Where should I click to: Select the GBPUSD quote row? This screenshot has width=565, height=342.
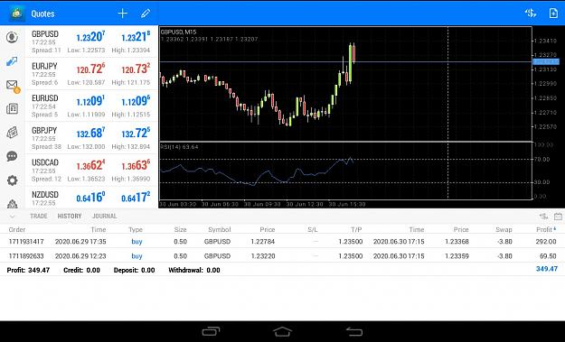(x=91, y=42)
